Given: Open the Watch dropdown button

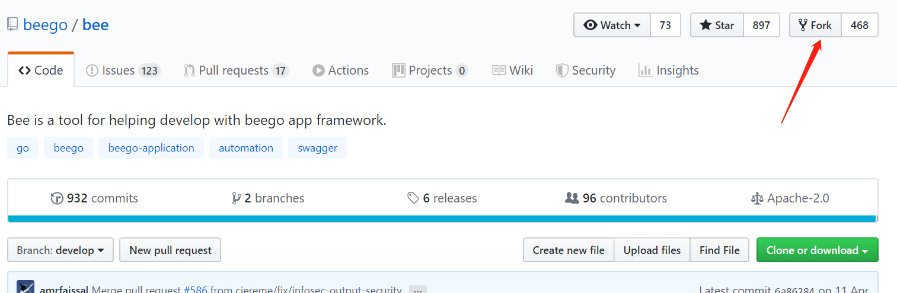Looking at the screenshot, I should coord(612,25).
